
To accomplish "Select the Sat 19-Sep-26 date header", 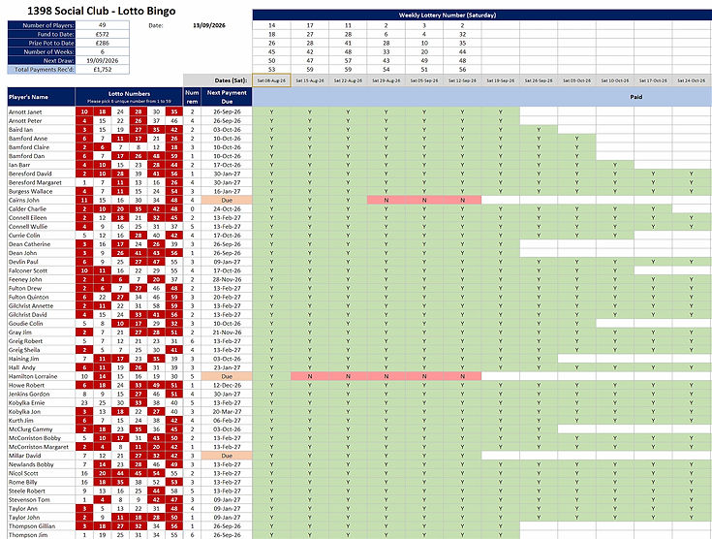I will pos(501,80).
